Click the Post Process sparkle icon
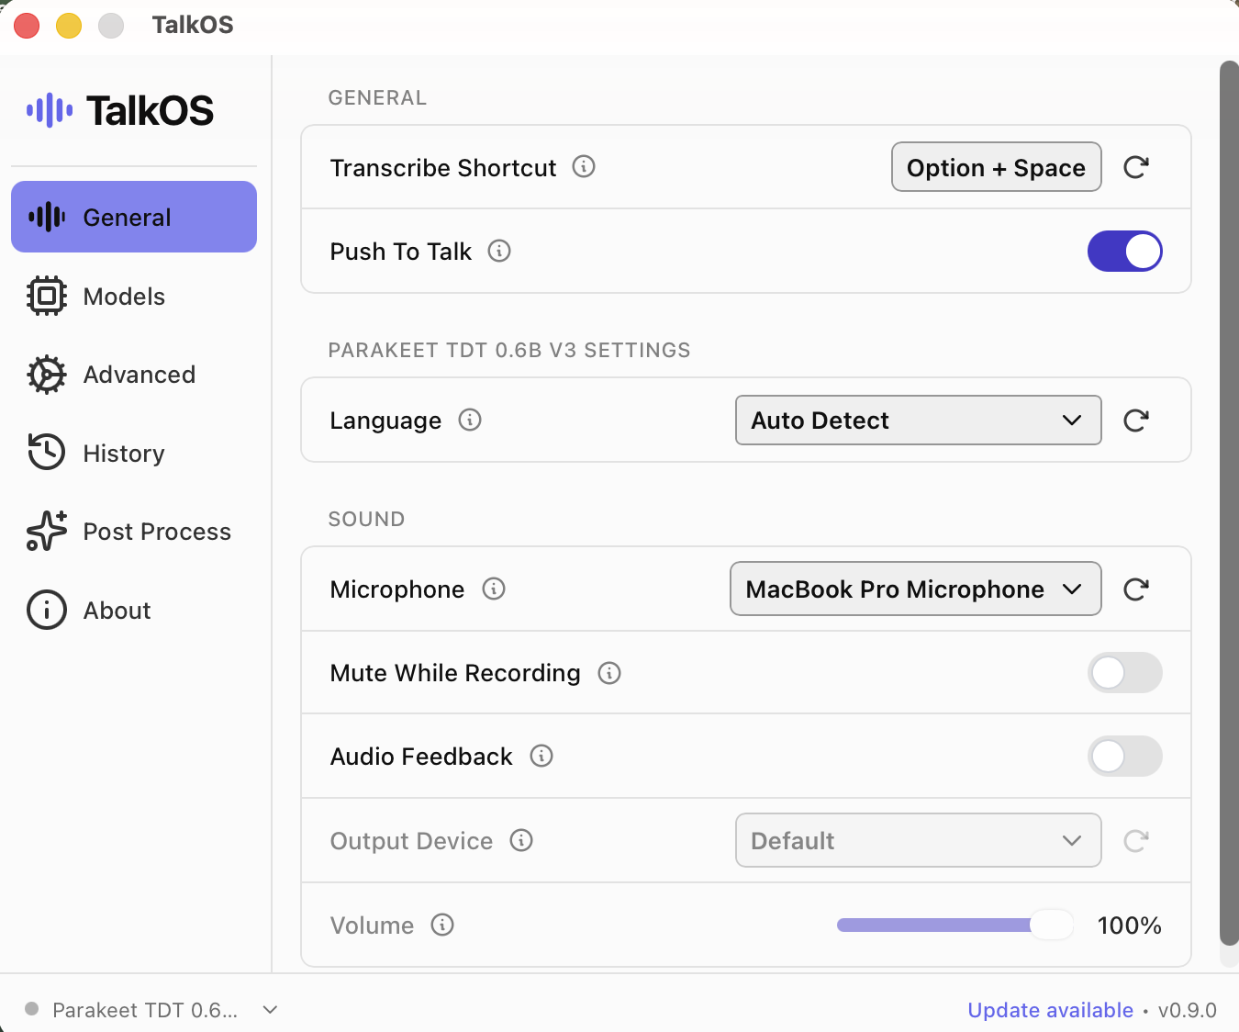This screenshot has width=1239, height=1032. click(x=47, y=531)
